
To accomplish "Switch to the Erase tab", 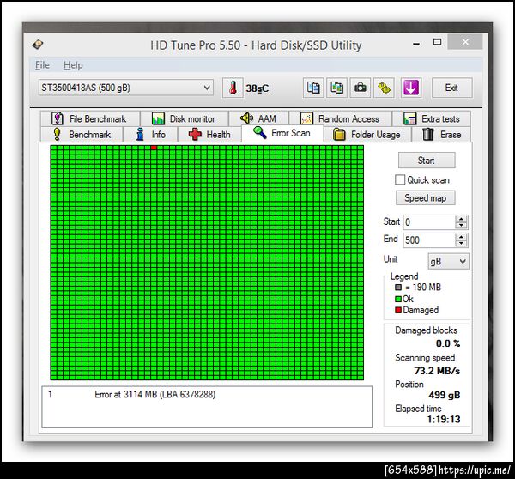I will tap(441, 135).
